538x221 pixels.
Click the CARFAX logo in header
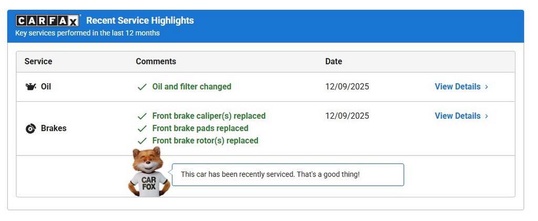point(47,20)
